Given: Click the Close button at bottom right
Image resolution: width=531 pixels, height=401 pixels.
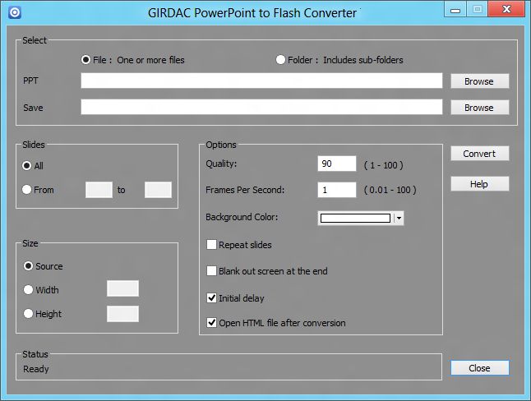Looking at the screenshot, I should [479, 368].
